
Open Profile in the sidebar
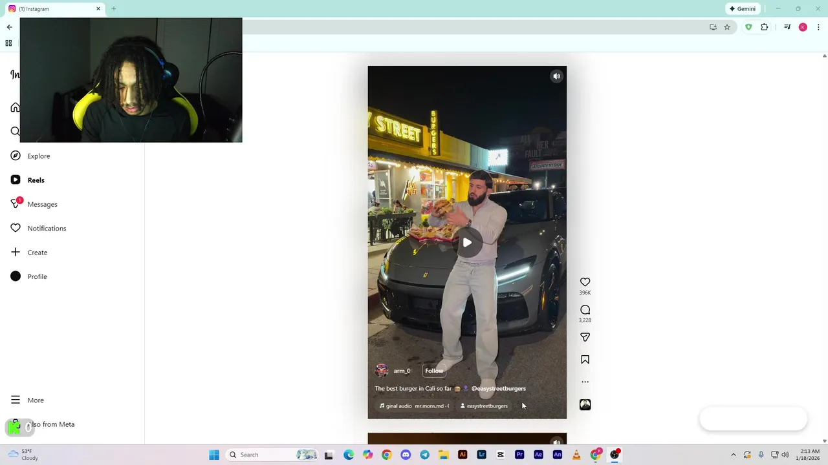coord(38,276)
